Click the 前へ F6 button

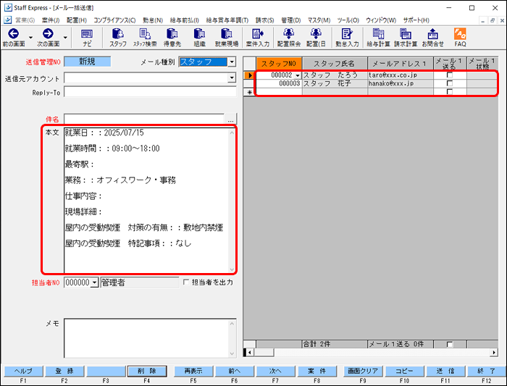(x=235, y=371)
